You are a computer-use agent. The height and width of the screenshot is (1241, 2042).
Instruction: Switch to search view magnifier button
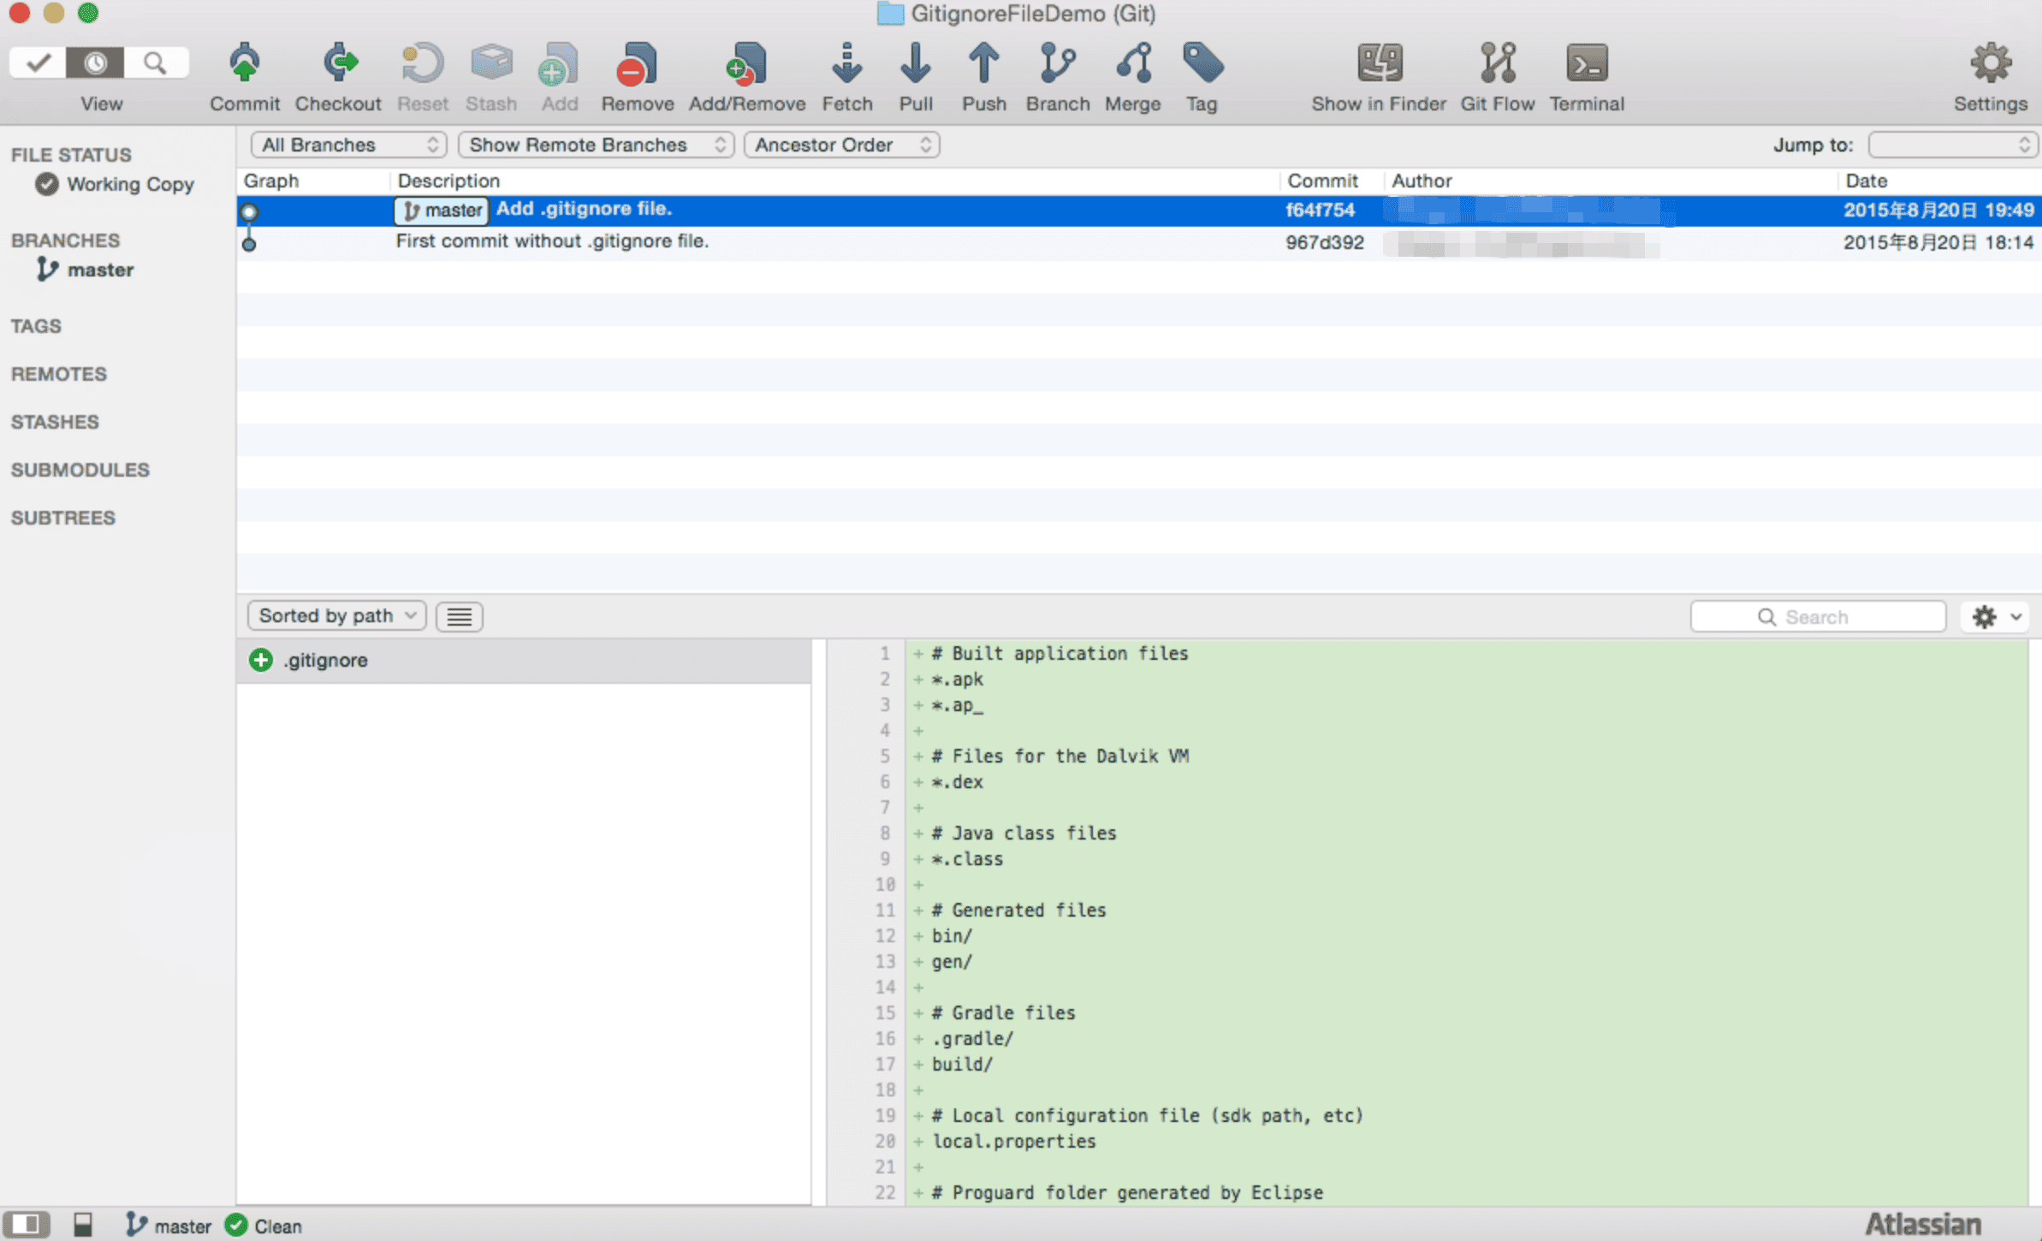coord(156,62)
